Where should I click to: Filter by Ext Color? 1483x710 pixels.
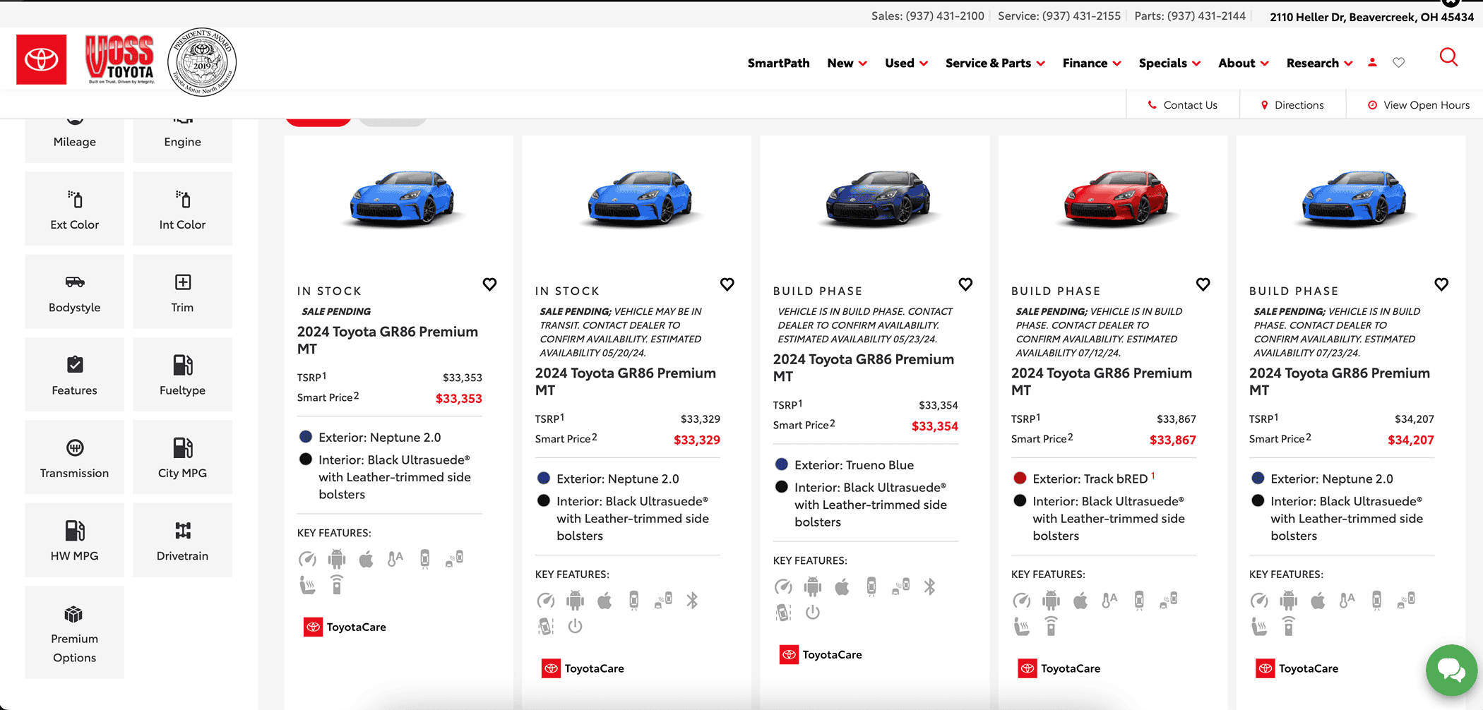[75, 209]
